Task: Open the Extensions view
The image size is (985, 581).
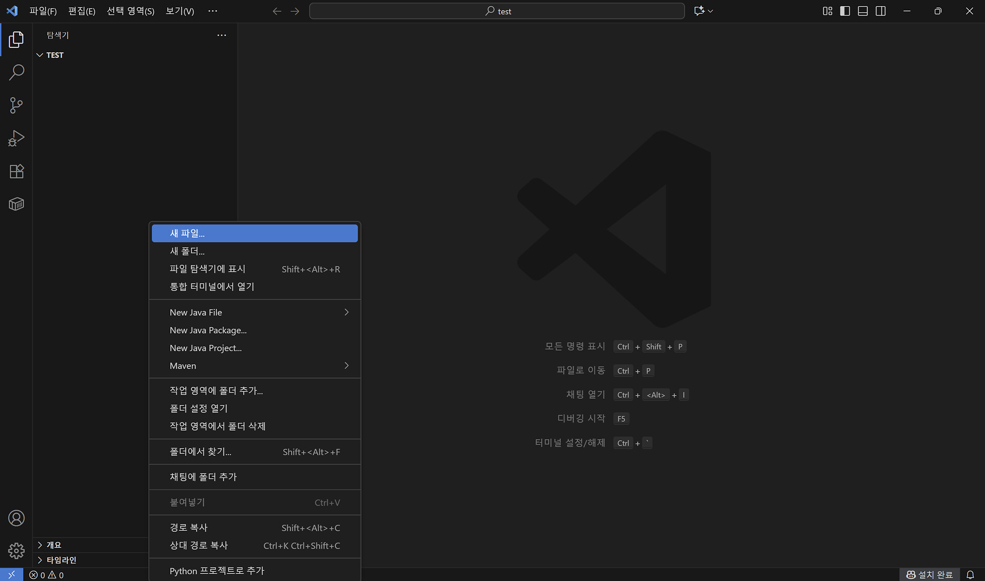Action: coord(16,171)
